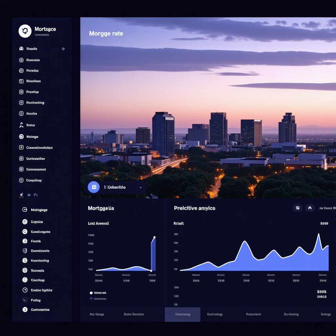This screenshot has height=336, width=336.
Task: Click the icon beside 'Rnteles' sidebar item
Action: [x=21, y=71]
